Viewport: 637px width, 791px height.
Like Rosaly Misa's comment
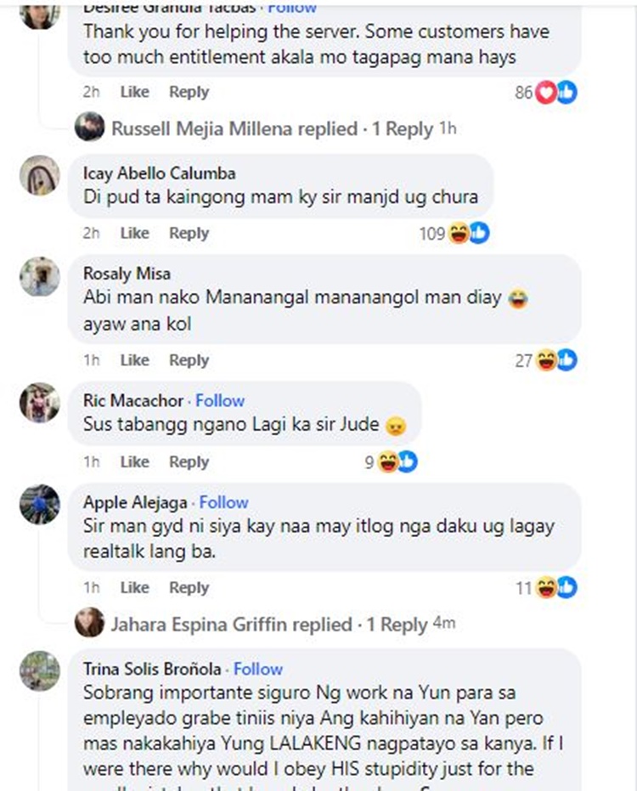[x=135, y=360]
